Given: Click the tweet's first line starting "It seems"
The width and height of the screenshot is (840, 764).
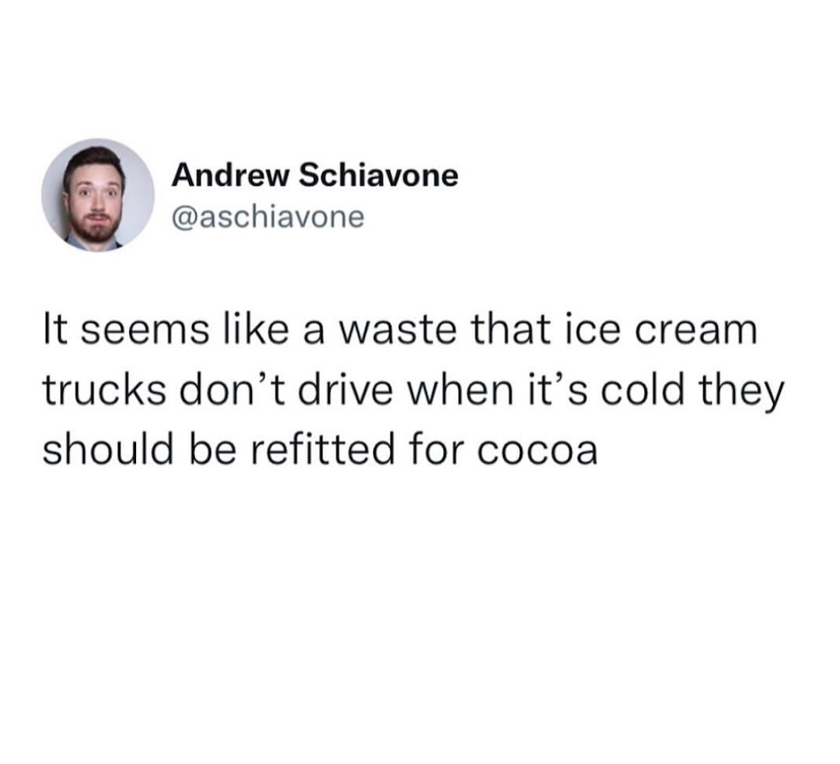Looking at the screenshot, I should click(401, 330).
